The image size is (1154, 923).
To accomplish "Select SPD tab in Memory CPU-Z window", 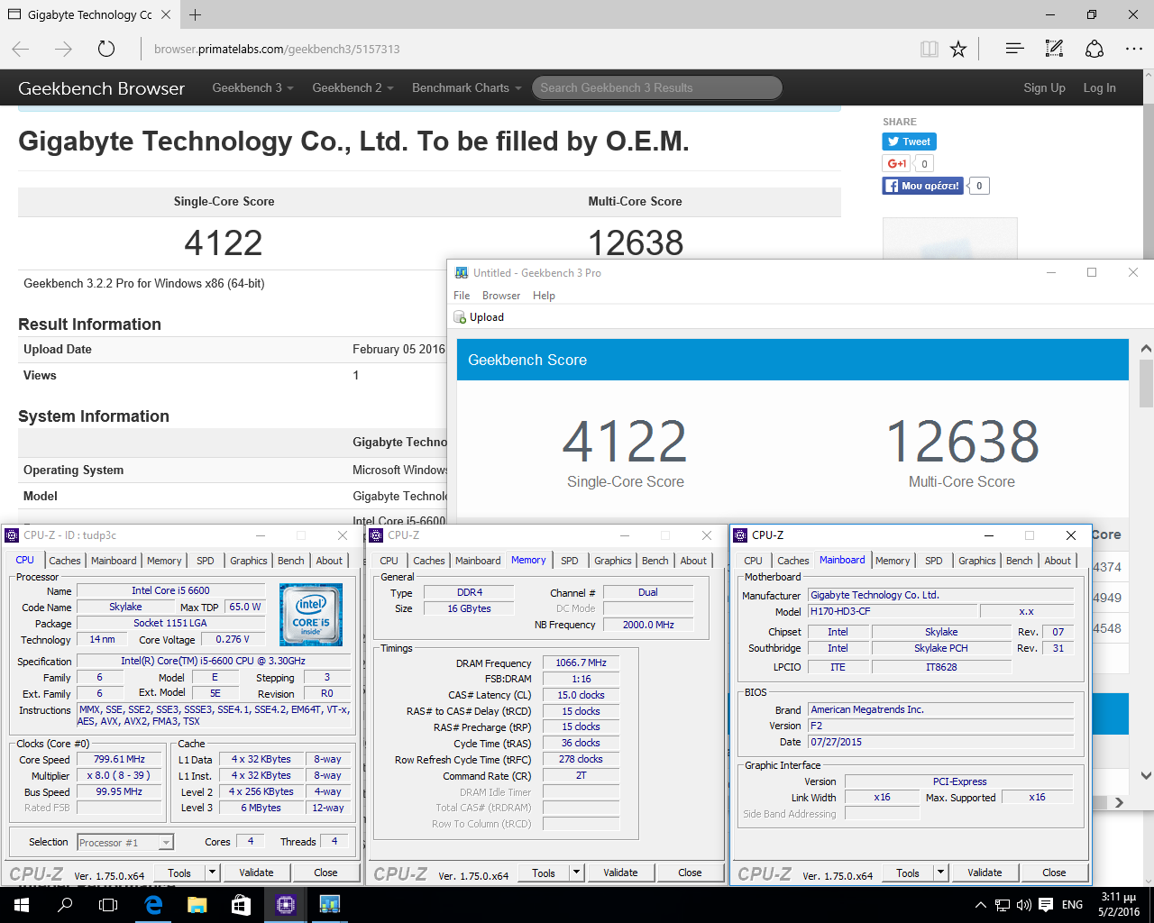I will pyautogui.click(x=570, y=561).
